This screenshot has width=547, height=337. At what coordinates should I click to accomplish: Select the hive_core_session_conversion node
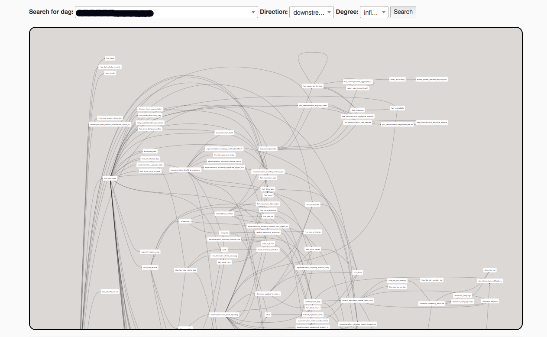(x=110, y=118)
